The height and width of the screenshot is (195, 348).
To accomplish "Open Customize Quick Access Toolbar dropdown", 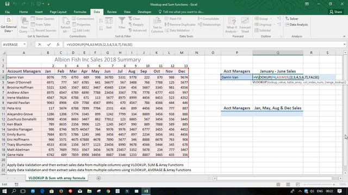I will click(48, 4).
